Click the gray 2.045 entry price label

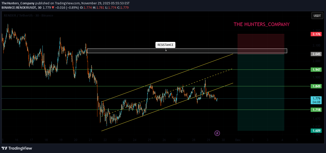[316, 54]
